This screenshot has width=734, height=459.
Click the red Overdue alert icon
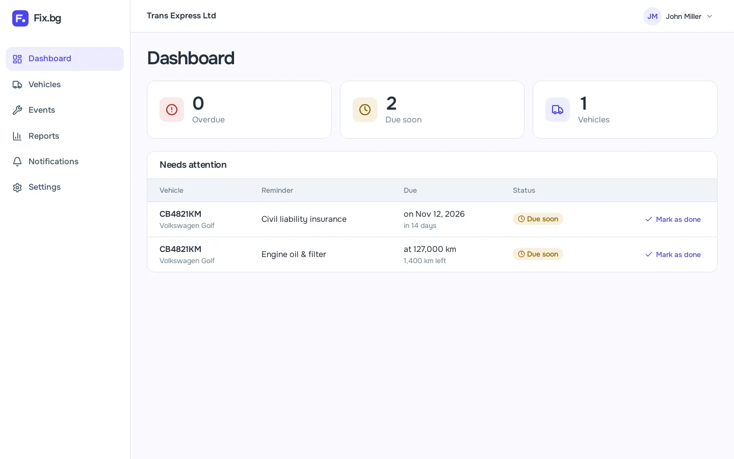coord(172,110)
